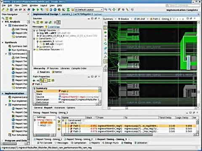The height and width of the screenshot is (151, 202).
Task: Open the Tools menu
Action: pyautogui.click(x=24, y=5)
